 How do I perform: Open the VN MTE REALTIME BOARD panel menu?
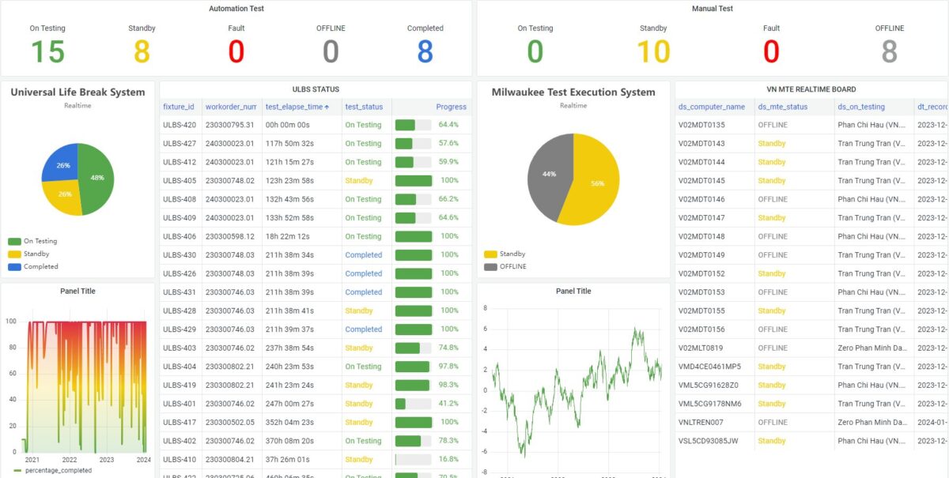click(x=811, y=89)
